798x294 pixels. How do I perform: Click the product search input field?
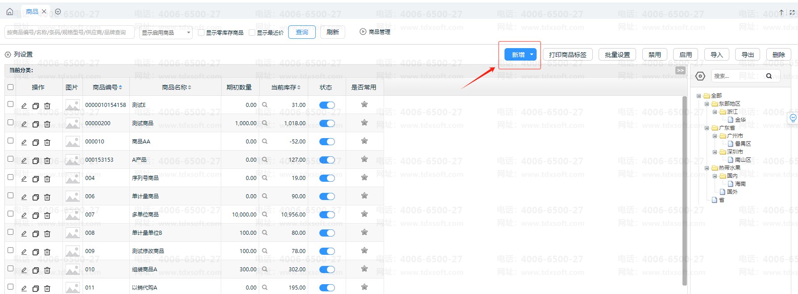[x=69, y=33]
